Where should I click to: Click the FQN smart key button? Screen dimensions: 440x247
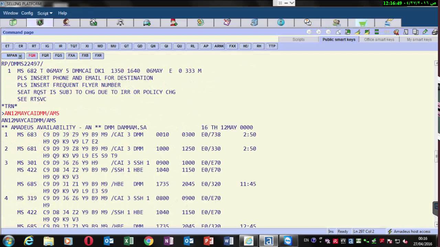click(32, 56)
